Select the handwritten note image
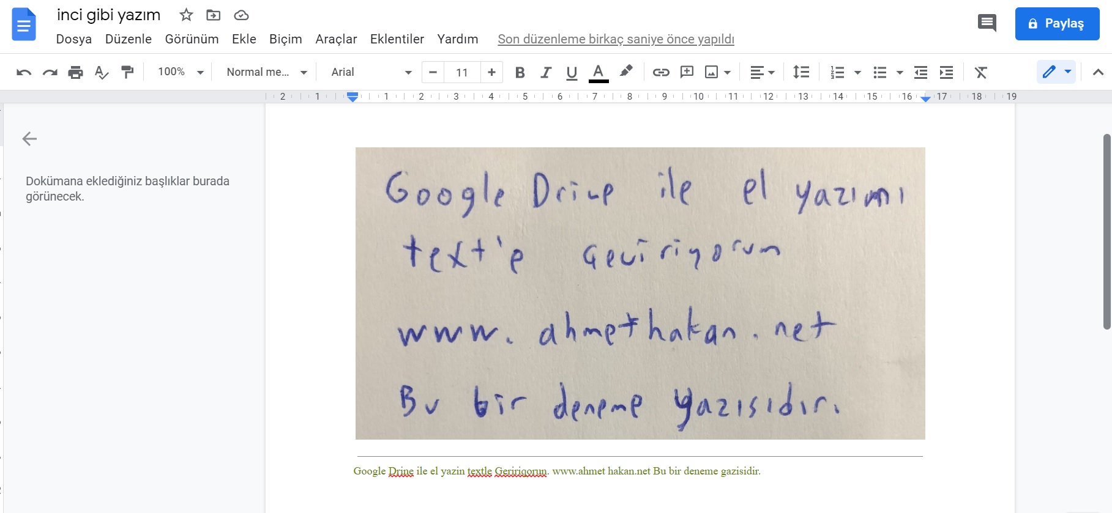This screenshot has height=513, width=1112. pos(640,293)
